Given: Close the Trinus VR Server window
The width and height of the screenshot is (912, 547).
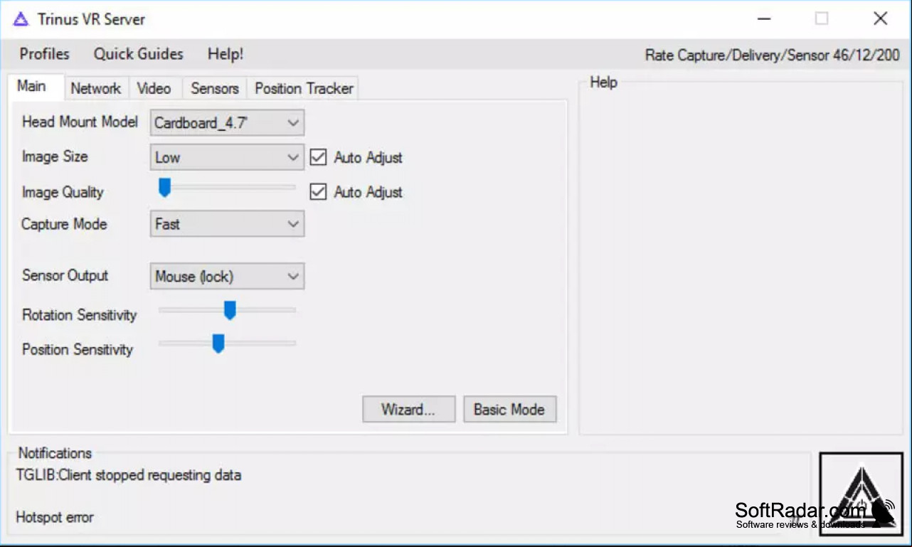Looking at the screenshot, I should [x=880, y=19].
